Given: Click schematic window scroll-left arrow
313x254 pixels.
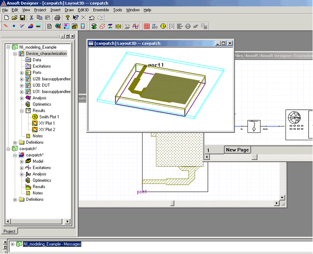Looking at the screenshot, I should (207, 157).
